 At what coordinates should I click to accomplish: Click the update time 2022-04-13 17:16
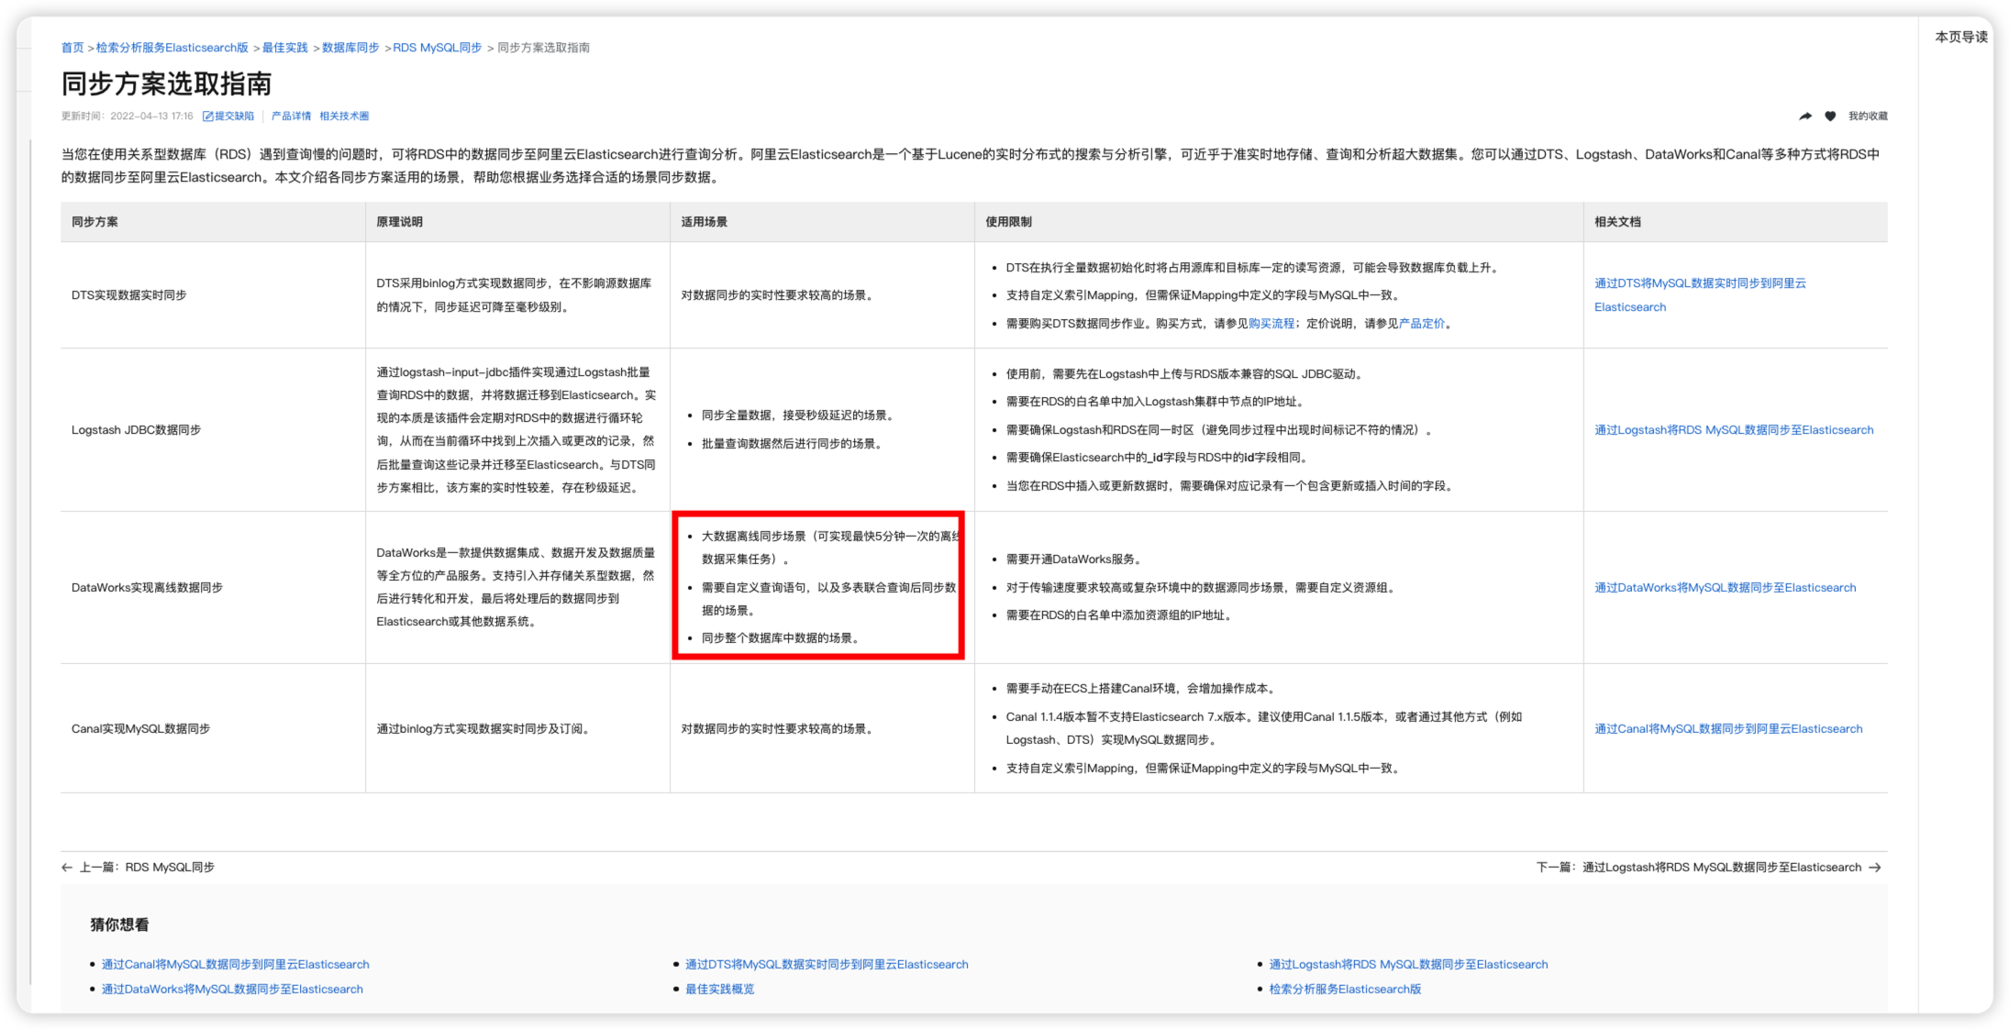[x=151, y=116]
